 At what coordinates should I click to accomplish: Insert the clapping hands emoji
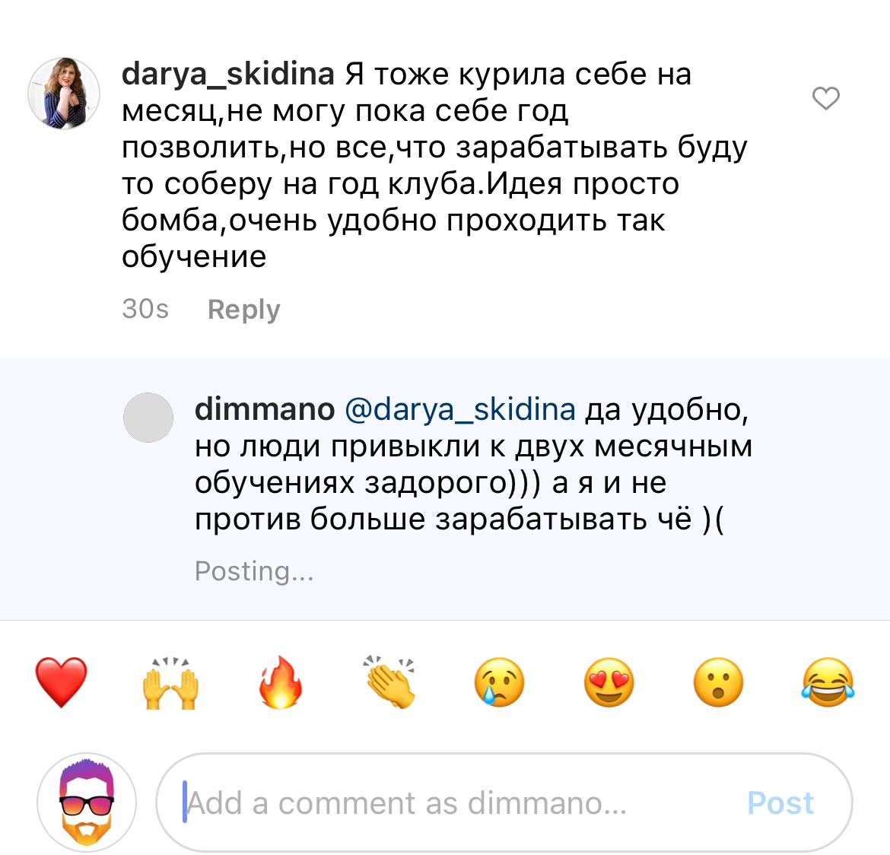pos(390,682)
